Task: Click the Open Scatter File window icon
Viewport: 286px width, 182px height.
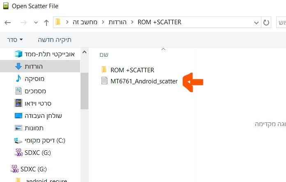Action: tap(6, 6)
